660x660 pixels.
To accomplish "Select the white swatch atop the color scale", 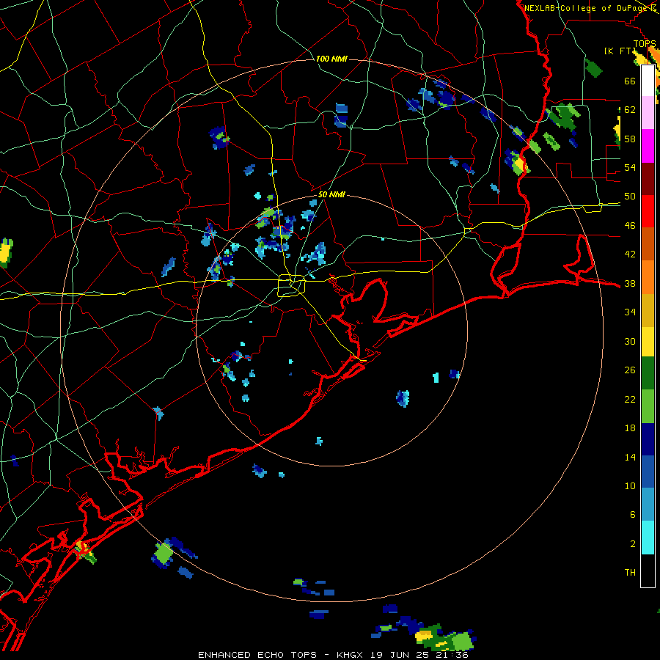I will click(x=648, y=81).
